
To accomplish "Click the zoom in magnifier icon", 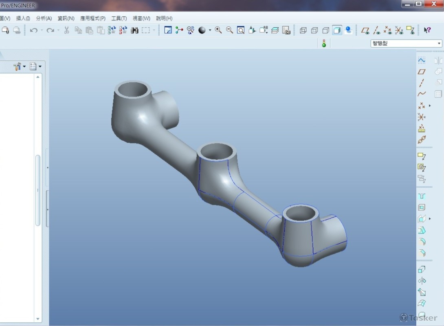I will coord(218,30).
